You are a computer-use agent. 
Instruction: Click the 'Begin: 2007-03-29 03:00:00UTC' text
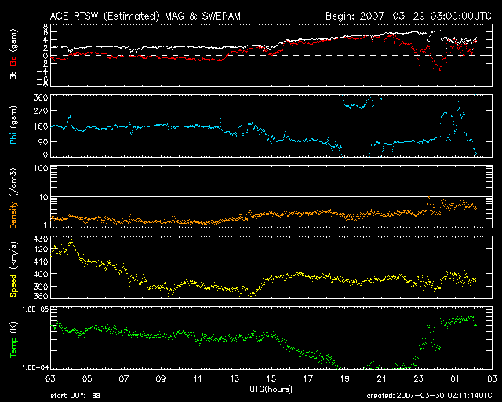tap(409, 16)
